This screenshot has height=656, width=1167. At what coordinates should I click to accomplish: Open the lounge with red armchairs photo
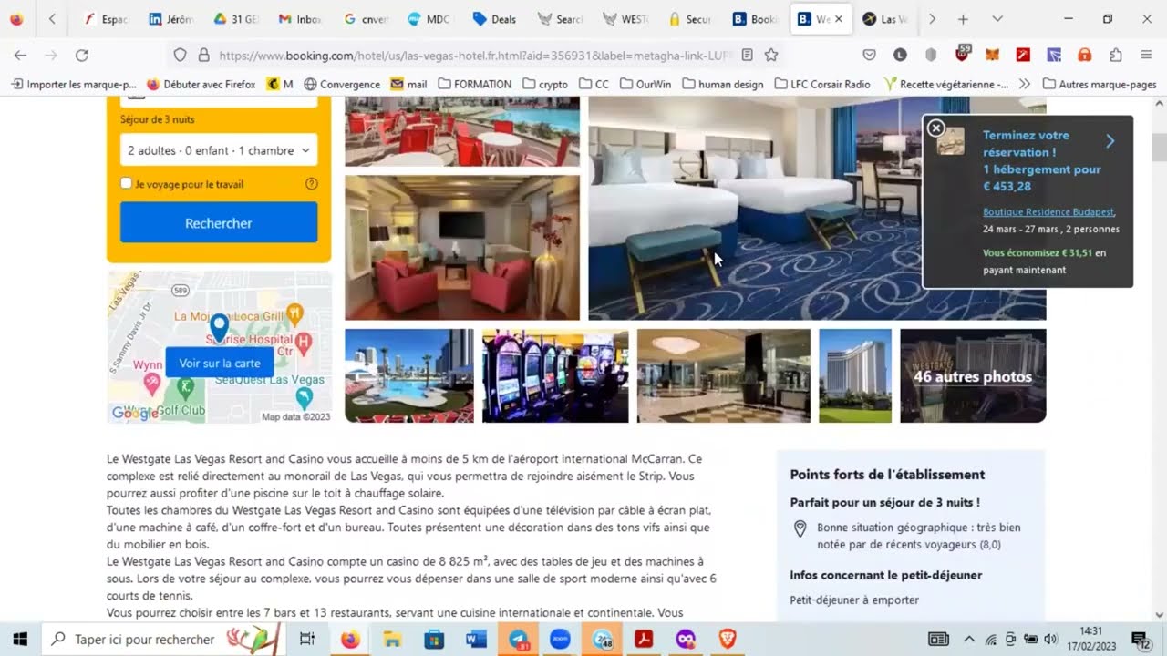pyautogui.click(x=462, y=248)
